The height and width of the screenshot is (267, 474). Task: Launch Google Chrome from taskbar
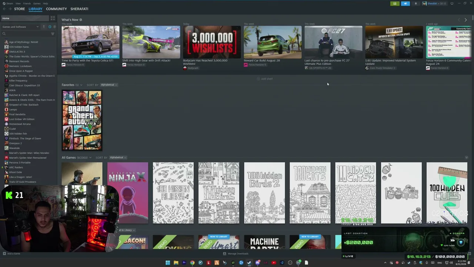[192, 263]
